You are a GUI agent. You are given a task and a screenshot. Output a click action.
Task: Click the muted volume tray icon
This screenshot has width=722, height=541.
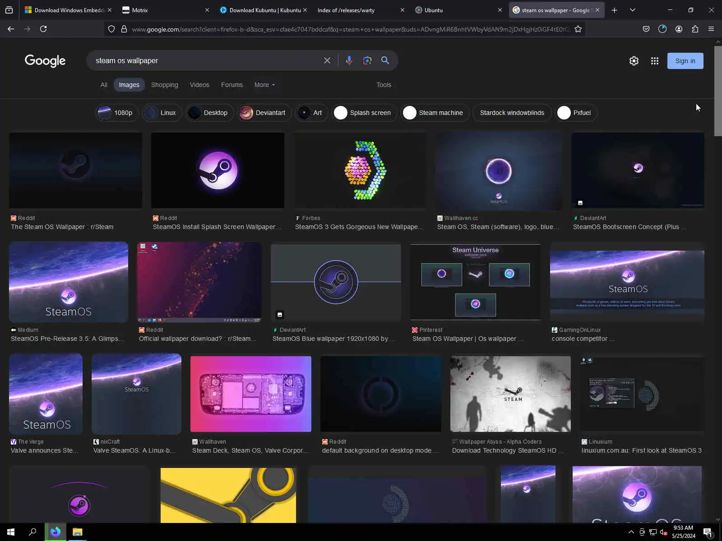click(x=664, y=532)
